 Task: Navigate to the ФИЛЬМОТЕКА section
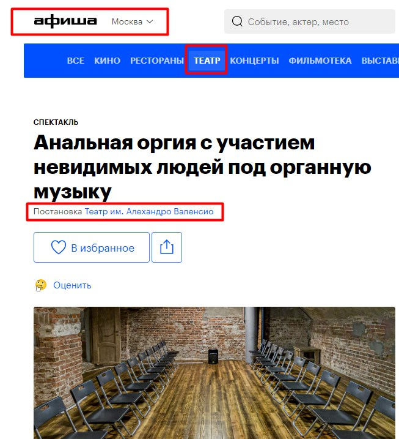320,61
